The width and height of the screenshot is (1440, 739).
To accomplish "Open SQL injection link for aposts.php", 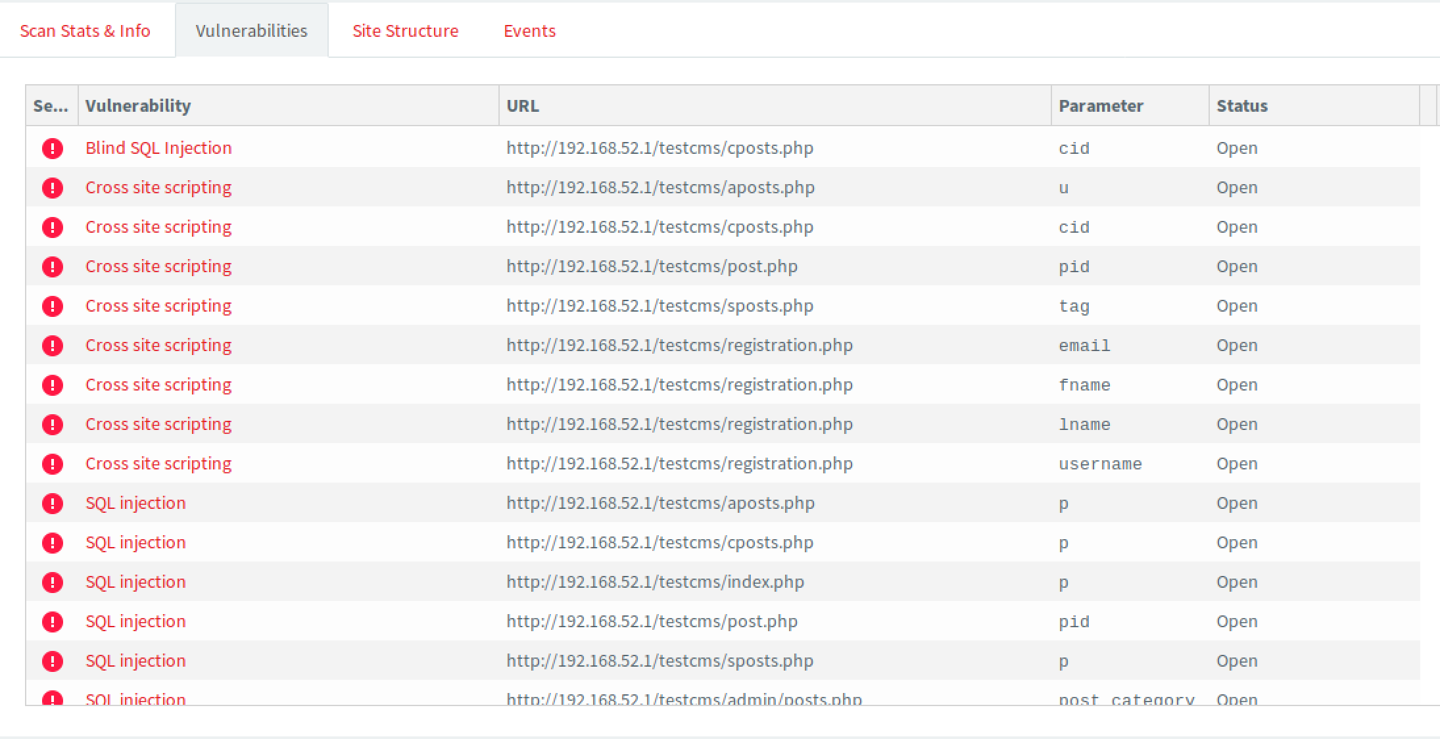I will click(135, 503).
